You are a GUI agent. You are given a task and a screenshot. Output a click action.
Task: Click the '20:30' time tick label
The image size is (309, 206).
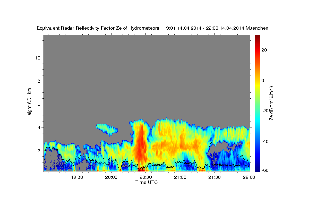click(x=146, y=177)
